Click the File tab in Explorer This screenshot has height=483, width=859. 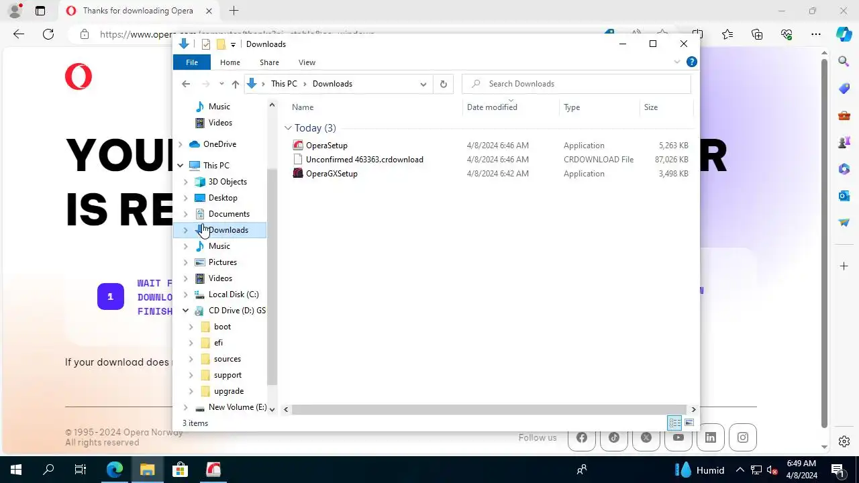pyautogui.click(x=192, y=62)
